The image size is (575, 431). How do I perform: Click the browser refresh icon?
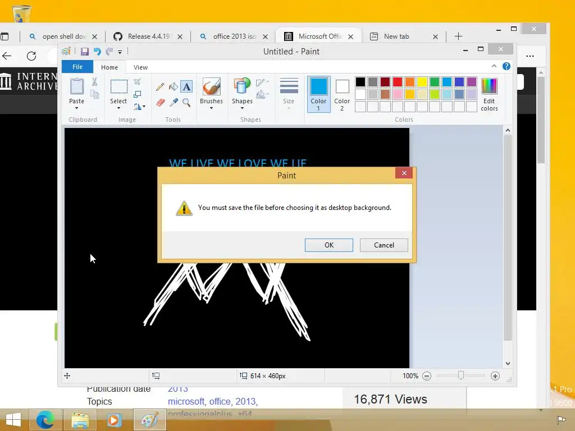[31, 56]
